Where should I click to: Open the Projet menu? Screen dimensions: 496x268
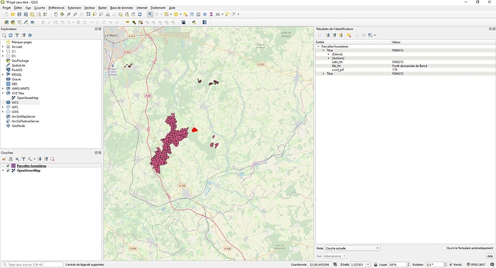pos(6,8)
